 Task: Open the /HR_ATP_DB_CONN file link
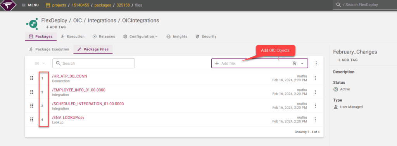coord(69,76)
